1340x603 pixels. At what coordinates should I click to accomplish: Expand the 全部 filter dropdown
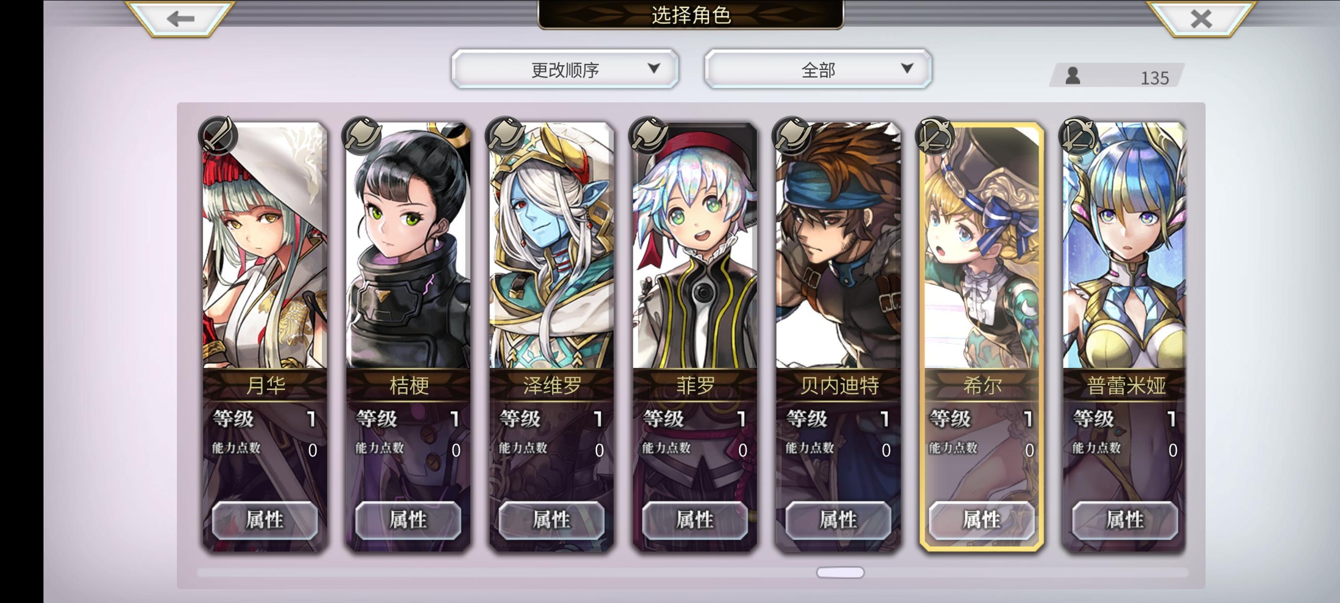pyautogui.click(x=818, y=69)
